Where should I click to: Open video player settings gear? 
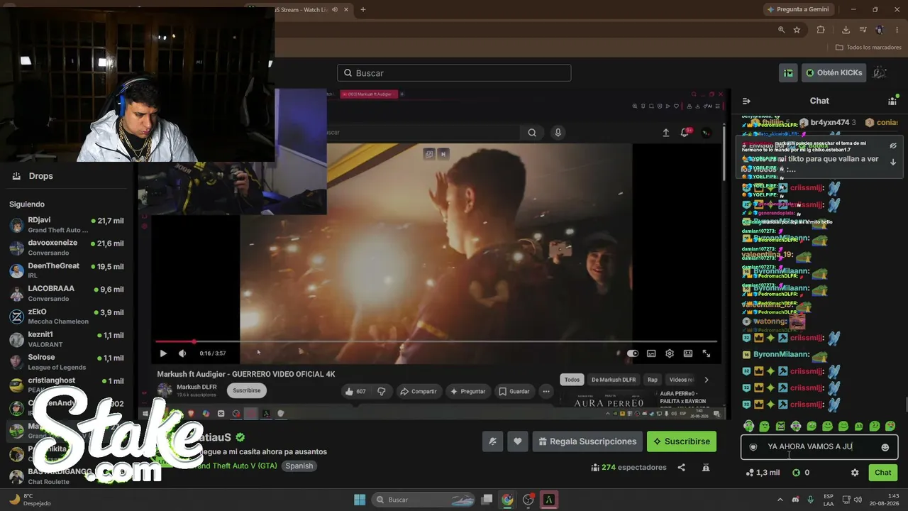[670, 353]
